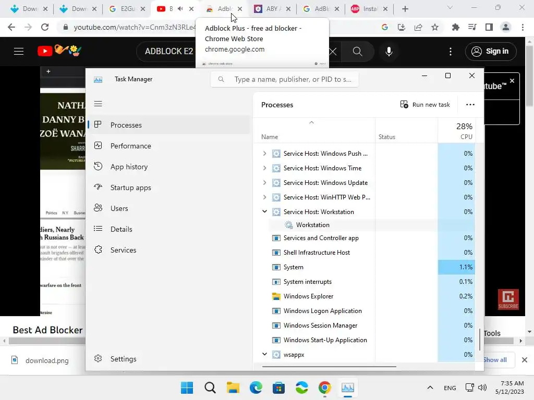Sort processes by the Name column header
This screenshot has height=400, width=534.
point(314,131)
